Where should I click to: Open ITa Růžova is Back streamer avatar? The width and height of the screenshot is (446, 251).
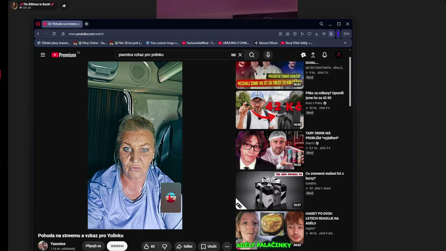coord(14,6)
